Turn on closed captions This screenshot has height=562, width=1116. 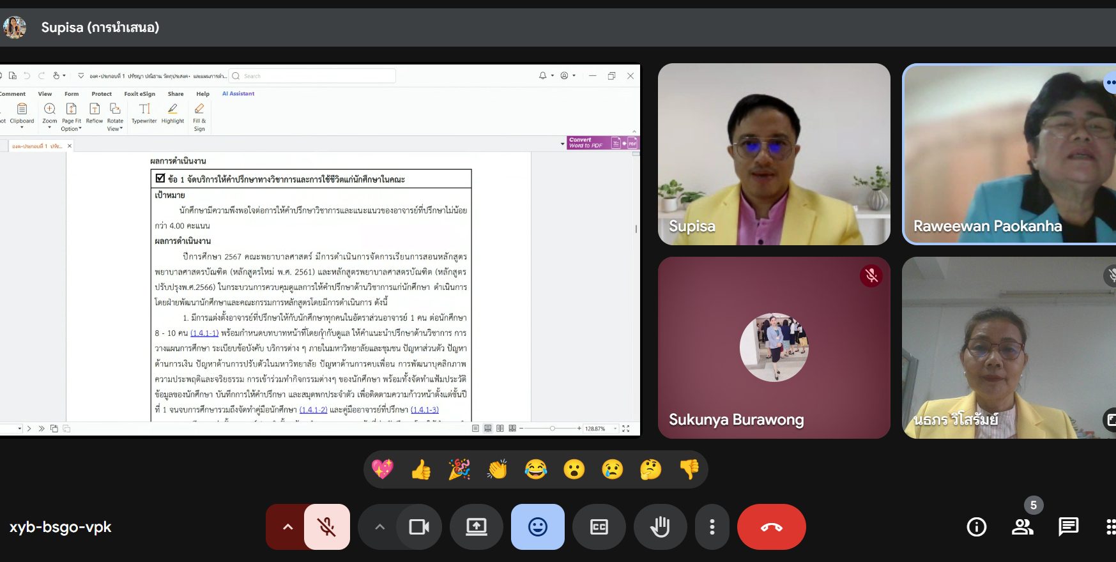[x=599, y=527]
